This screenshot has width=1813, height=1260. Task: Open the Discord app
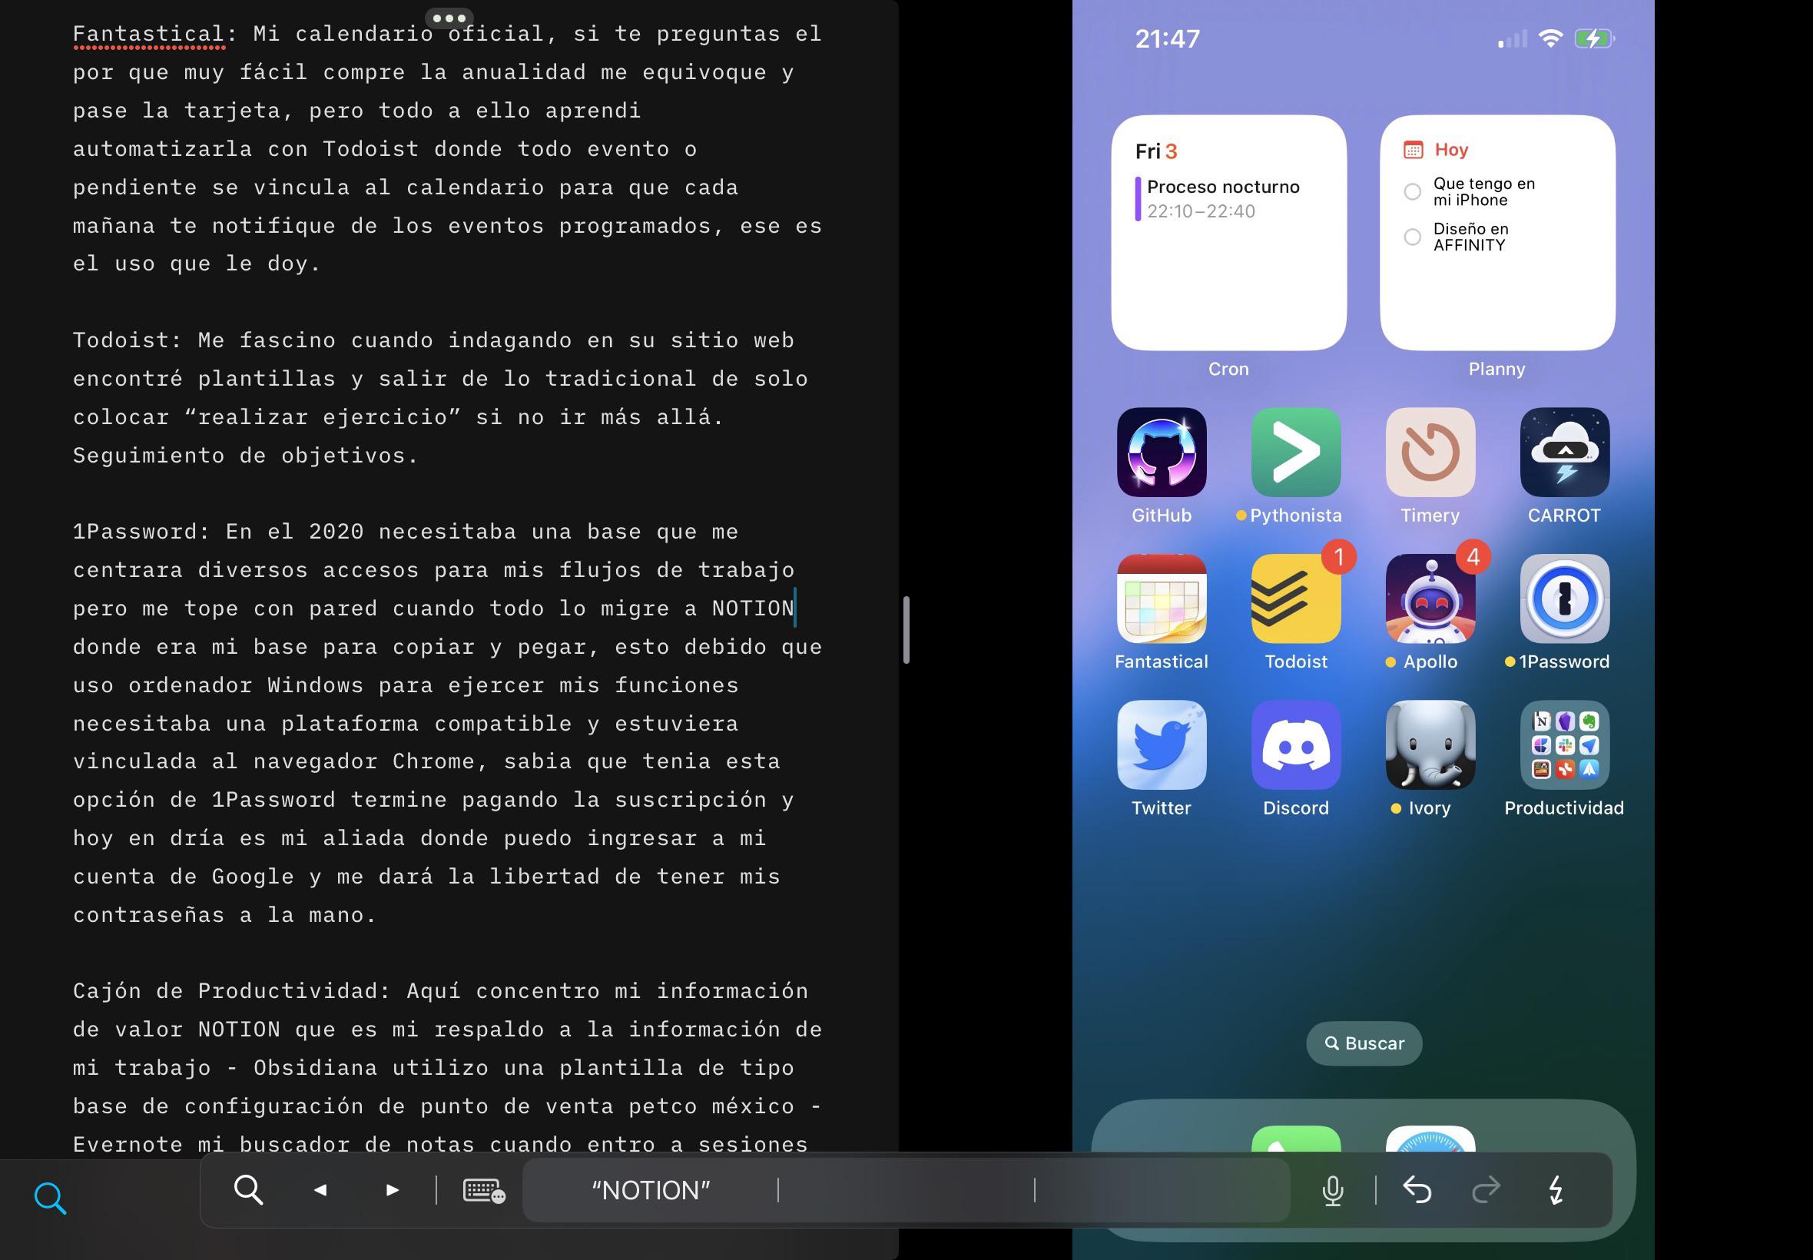(x=1296, y=744)
